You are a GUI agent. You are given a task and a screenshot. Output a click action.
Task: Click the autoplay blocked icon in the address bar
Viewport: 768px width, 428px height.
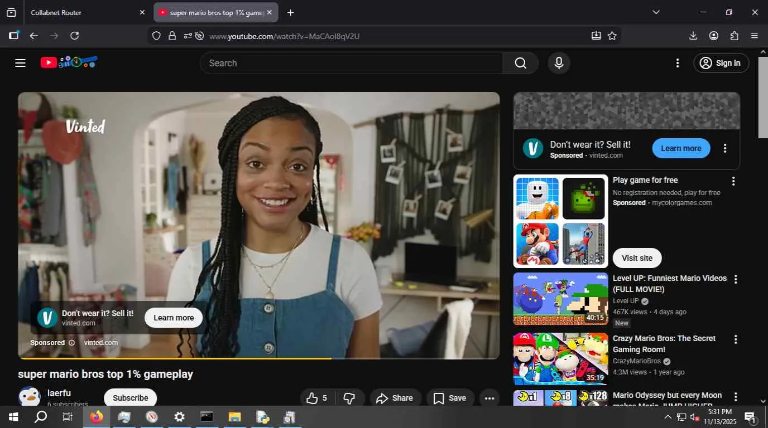[x=199, y=36]
